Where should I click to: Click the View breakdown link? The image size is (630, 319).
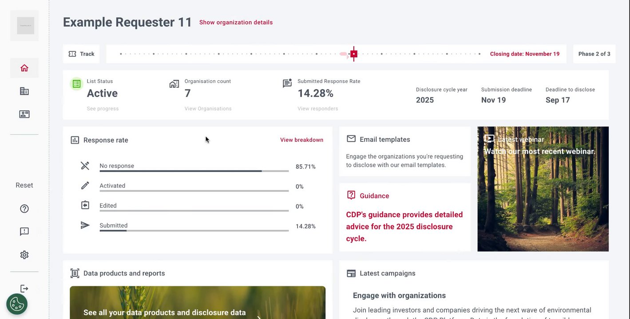301,140
